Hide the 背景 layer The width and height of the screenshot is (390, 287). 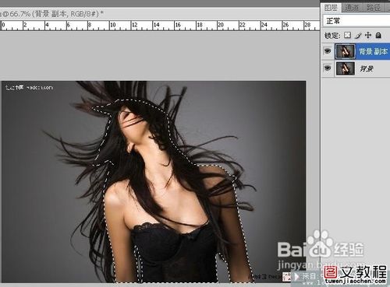tap(328, 68)
